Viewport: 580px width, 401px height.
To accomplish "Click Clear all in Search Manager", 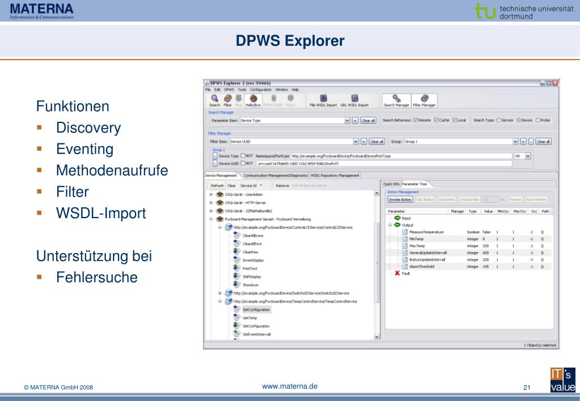I will (368, 121).
